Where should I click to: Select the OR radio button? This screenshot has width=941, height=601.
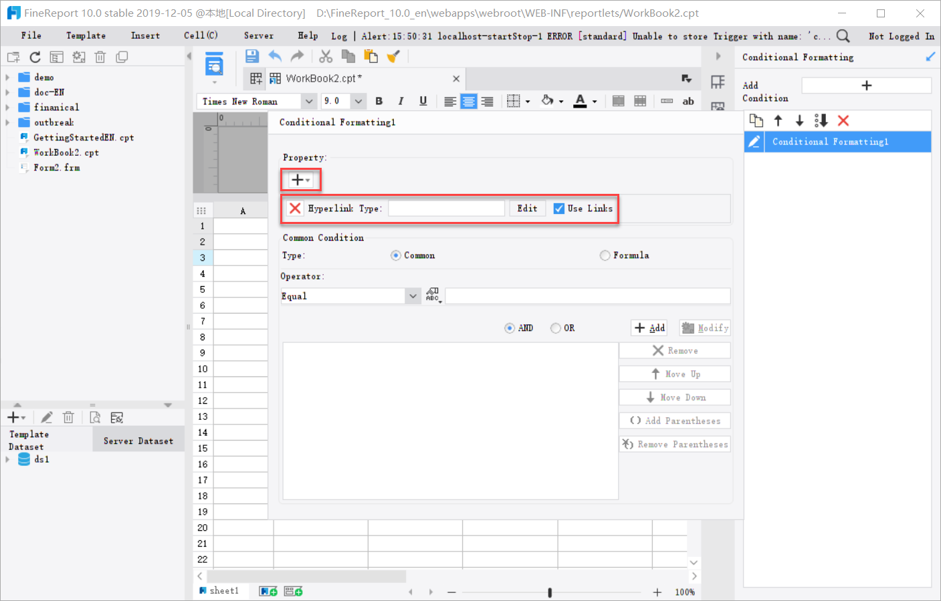pyautogui.click(x=555, y=328)
